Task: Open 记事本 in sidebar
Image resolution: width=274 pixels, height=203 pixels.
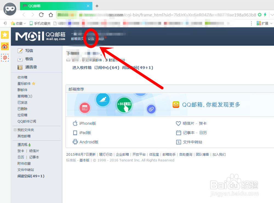Action: click(x=34, y=157)
